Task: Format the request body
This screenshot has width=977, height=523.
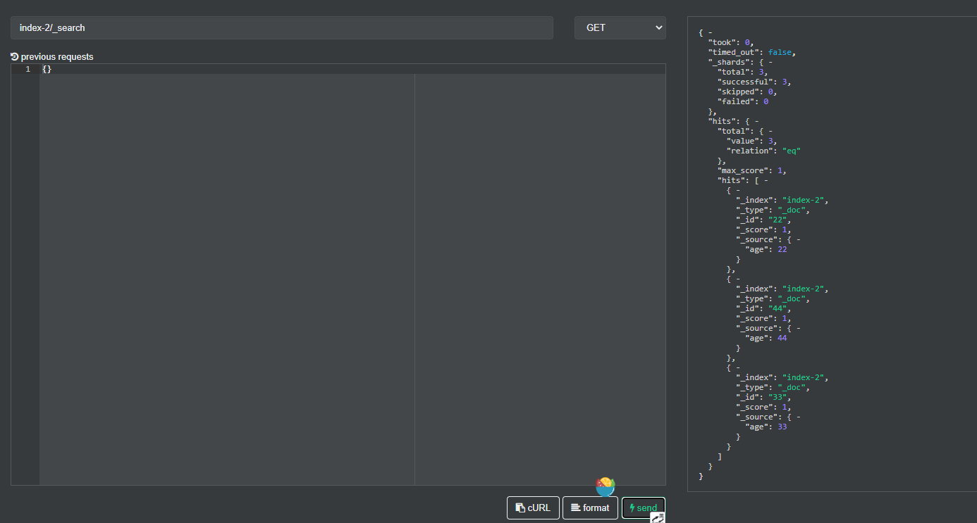Action: [x=590, y=508]
